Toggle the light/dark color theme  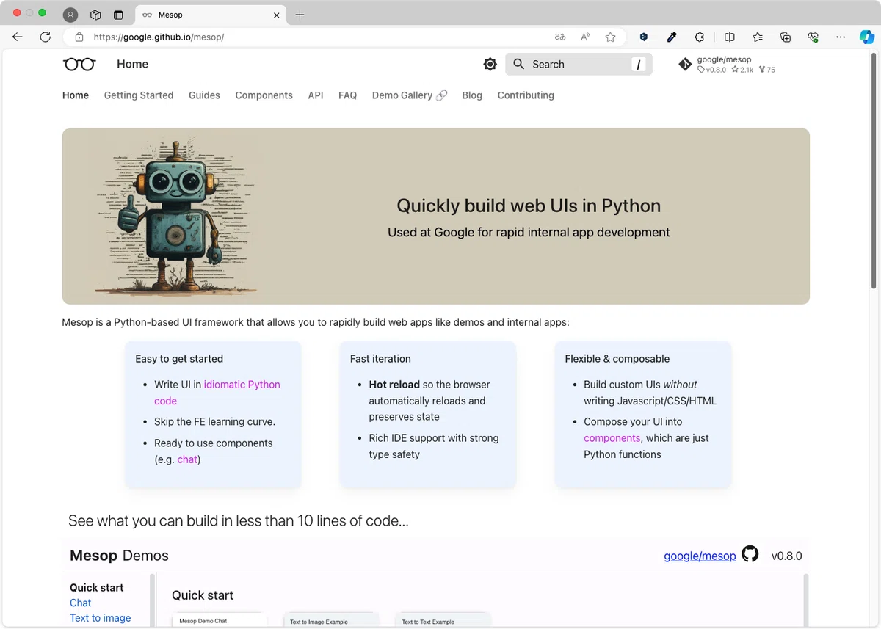click(490, 65)
